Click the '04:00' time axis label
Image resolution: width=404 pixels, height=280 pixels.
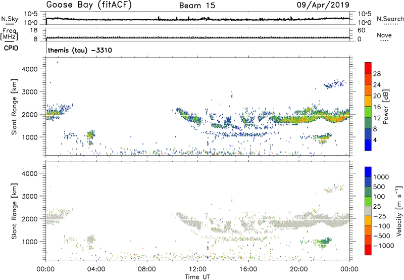[x=96, y=269]
